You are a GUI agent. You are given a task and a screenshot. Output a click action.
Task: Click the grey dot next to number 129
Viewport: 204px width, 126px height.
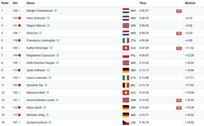coord(19,11)
